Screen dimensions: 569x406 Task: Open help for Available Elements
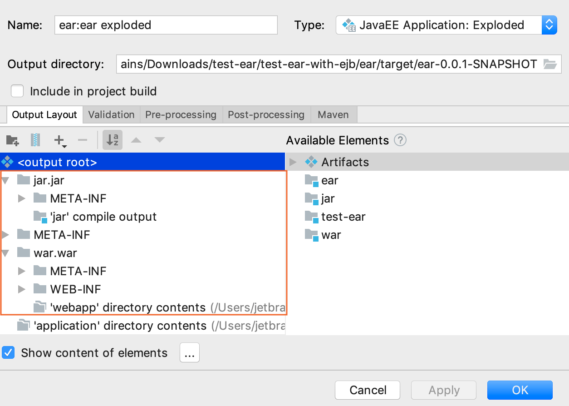point(400,140)
